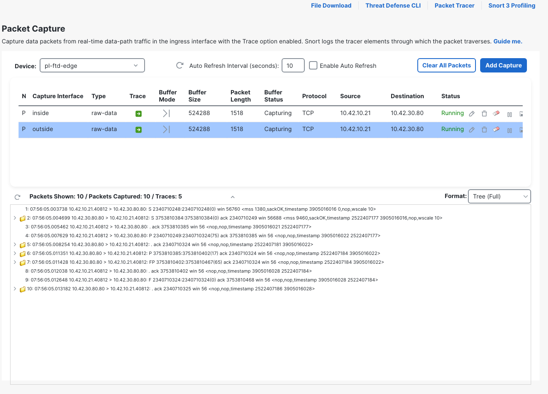
Task: Open the Format dropdown showing Tree (Full)
Action: pyautogui.click(x=500, y=196)
